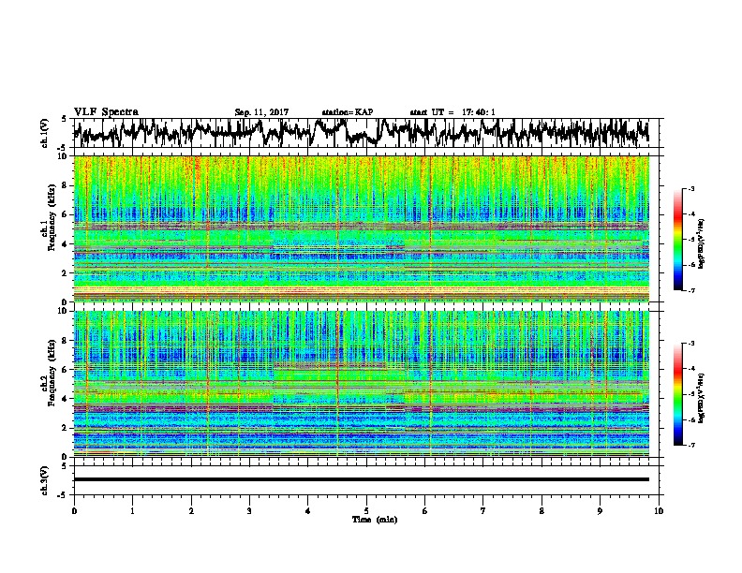Image resolution: width=742 pixels, height=573 pixels.
Task: Click the "1" tick label on the Time axis
Action: [132, 511]
